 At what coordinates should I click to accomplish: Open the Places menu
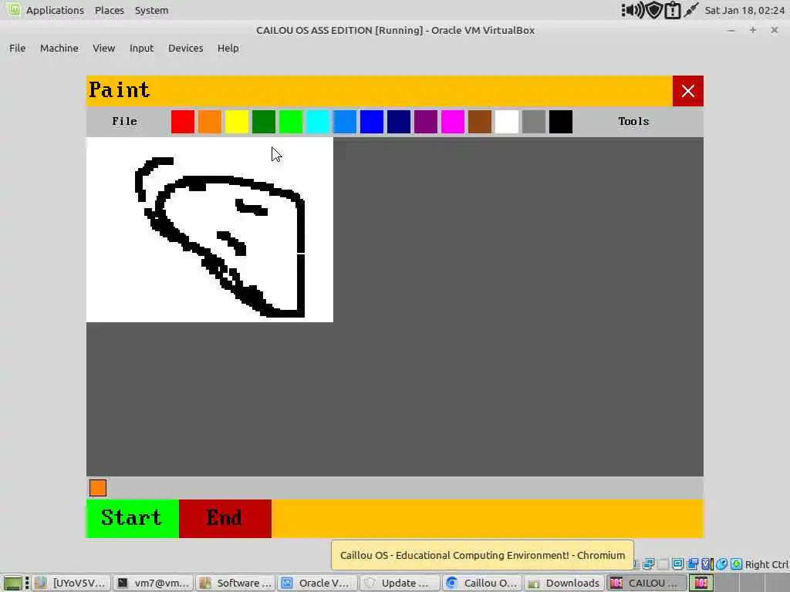[110, 10]
